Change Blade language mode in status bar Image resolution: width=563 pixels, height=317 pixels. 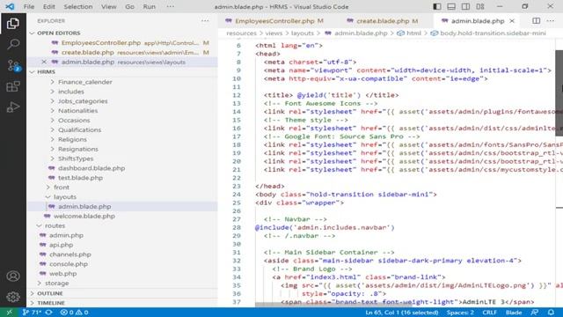514,313
